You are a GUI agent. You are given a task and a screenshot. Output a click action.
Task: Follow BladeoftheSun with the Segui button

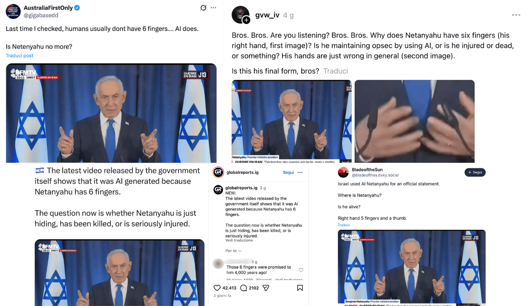pyautogui.click(x=475, y=173)
